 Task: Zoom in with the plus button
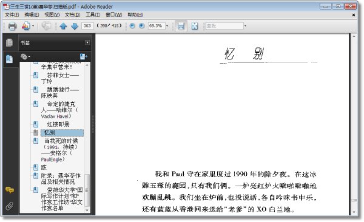(141, 25)
